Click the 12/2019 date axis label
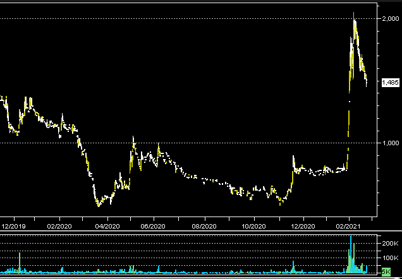The image size is (402, 279). (13, 226)
